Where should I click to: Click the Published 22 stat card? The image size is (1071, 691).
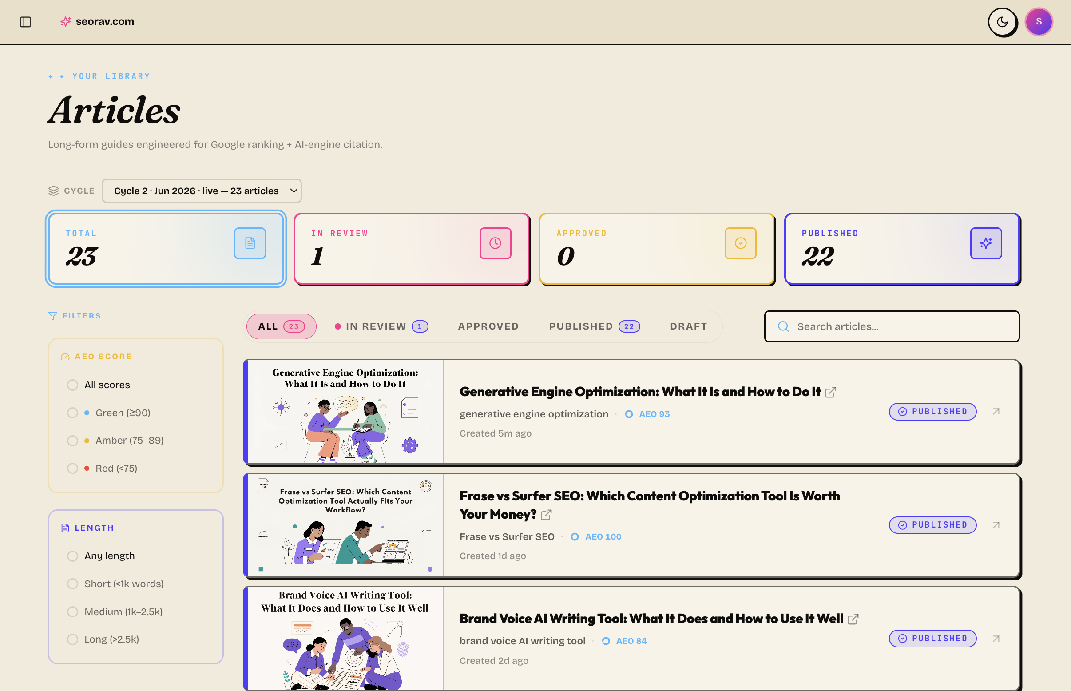[902, 249]
